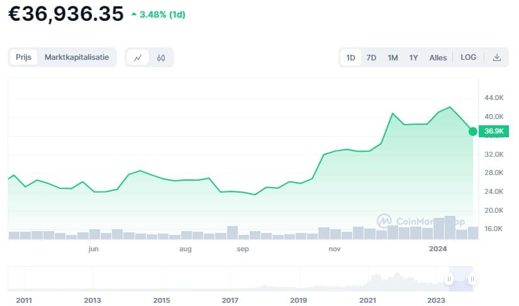Click the aug axis label
The width and height of the screenshot is (519, 306).
coord(186,249)
